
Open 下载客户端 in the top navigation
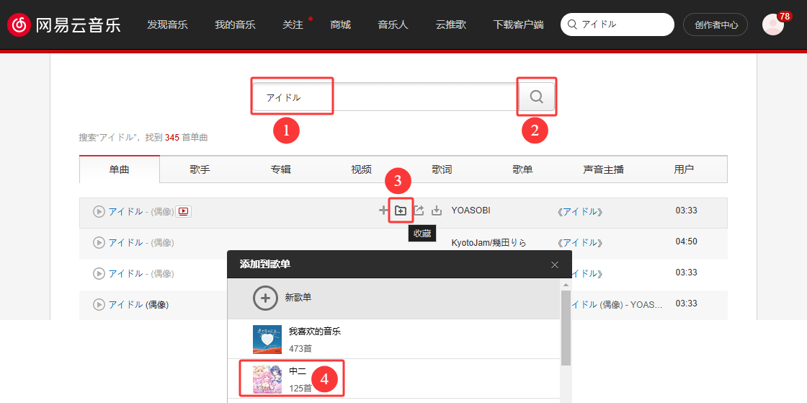518,25
